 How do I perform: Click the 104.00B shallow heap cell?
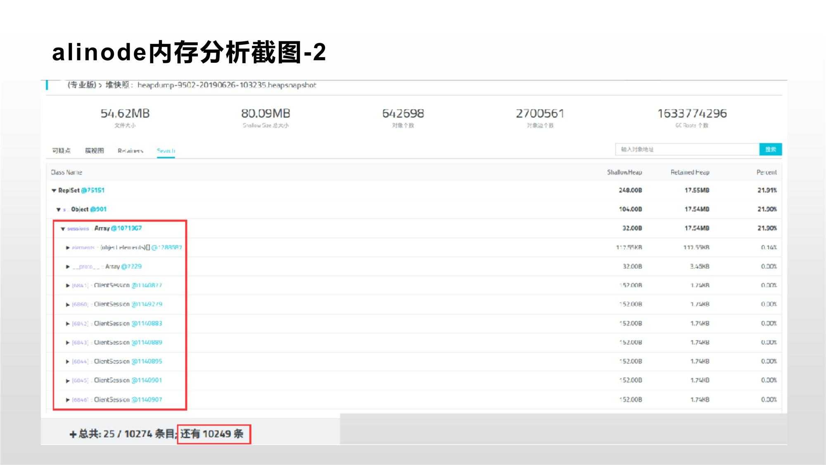(630, 209)
